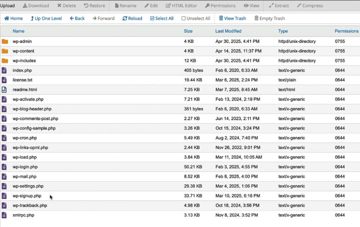Screen dimensions: 360x227
Task: Select the wp-login.php file name
Action: tap(25, 167)
